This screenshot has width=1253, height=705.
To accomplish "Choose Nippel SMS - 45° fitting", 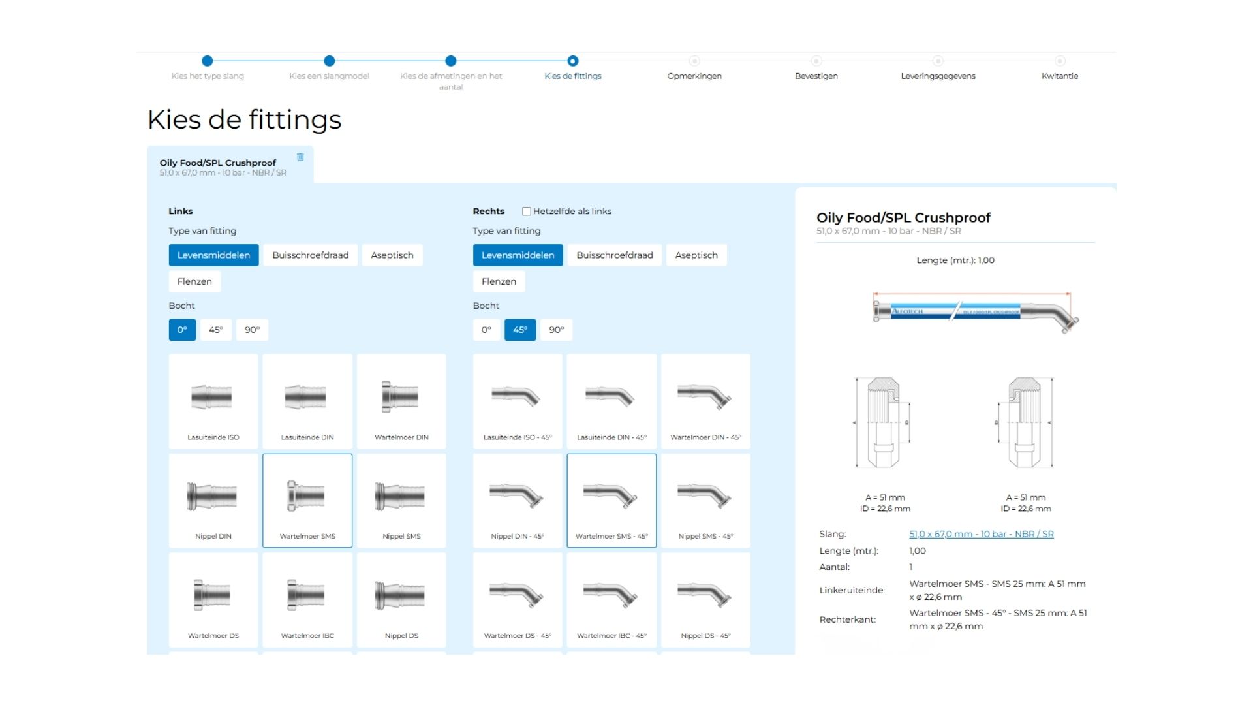I will click(705, 501).
